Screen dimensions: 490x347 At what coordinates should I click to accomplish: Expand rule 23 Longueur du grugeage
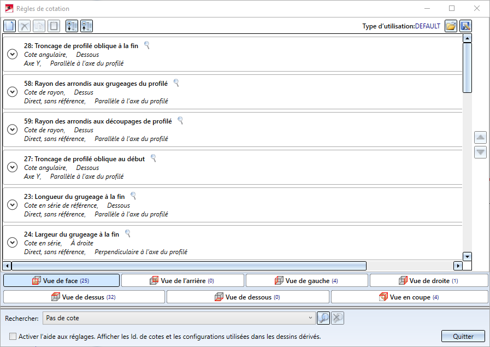12,205
